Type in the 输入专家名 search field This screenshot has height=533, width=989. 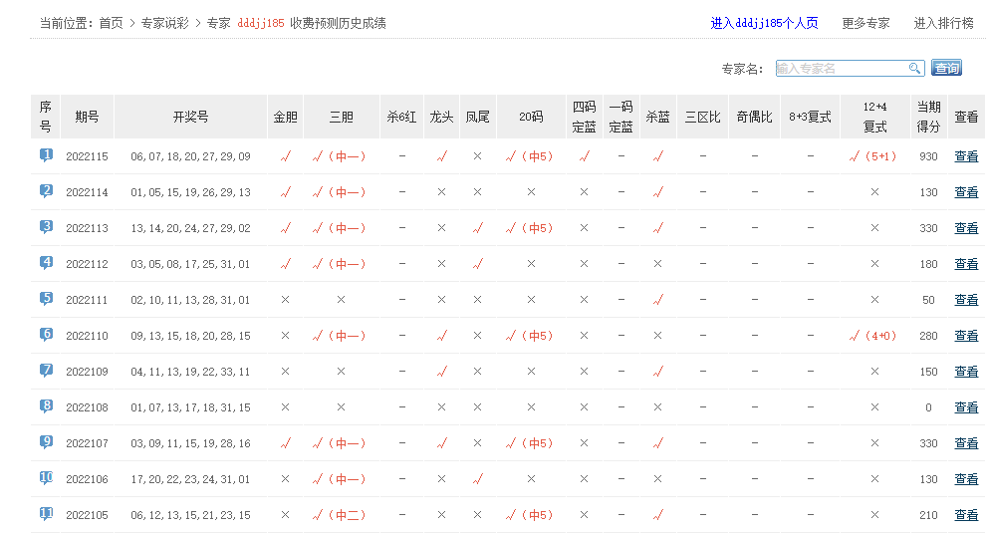(841, 69)
